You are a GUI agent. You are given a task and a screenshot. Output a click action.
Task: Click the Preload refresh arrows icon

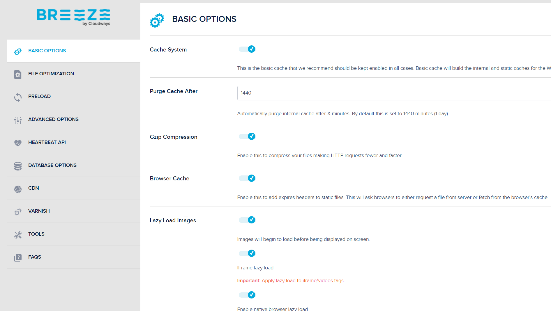(18, 97)
